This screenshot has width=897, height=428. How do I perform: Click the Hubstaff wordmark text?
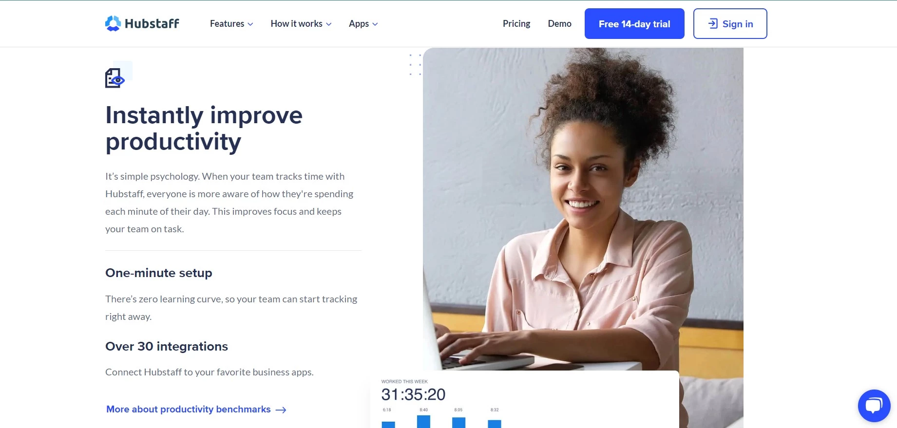152,23
